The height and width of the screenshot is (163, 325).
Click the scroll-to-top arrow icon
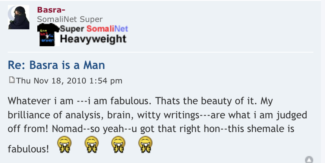pos(309,159)
